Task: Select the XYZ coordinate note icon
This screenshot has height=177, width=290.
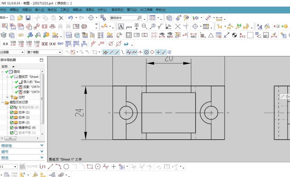Action: [x=242, y=35]
